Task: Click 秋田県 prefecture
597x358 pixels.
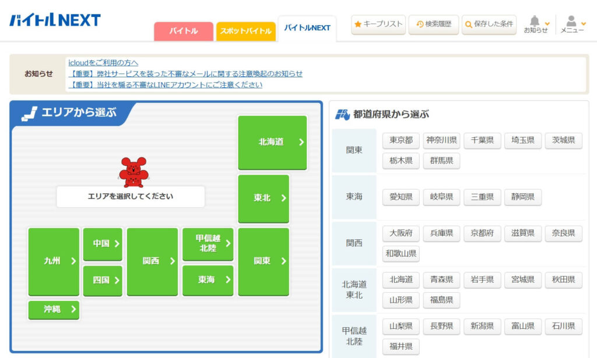Action: click(564, 280)
